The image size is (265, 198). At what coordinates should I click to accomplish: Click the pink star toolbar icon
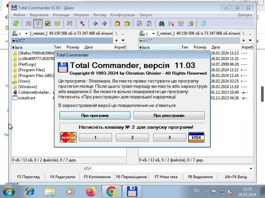point(82,23)
